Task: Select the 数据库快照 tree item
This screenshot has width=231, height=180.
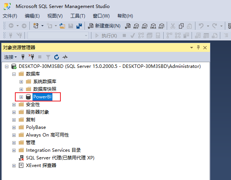Action: coord(45,89)
